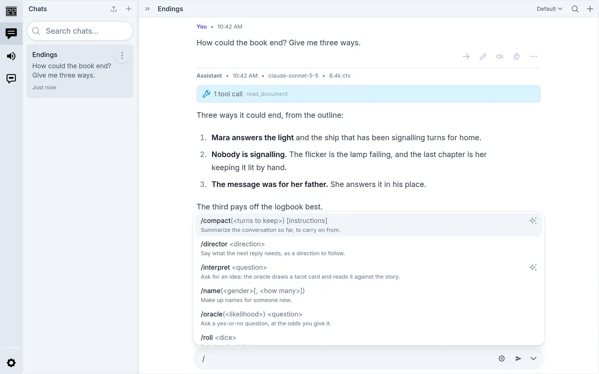Click the "Chats" panel heading

point(38,9)
